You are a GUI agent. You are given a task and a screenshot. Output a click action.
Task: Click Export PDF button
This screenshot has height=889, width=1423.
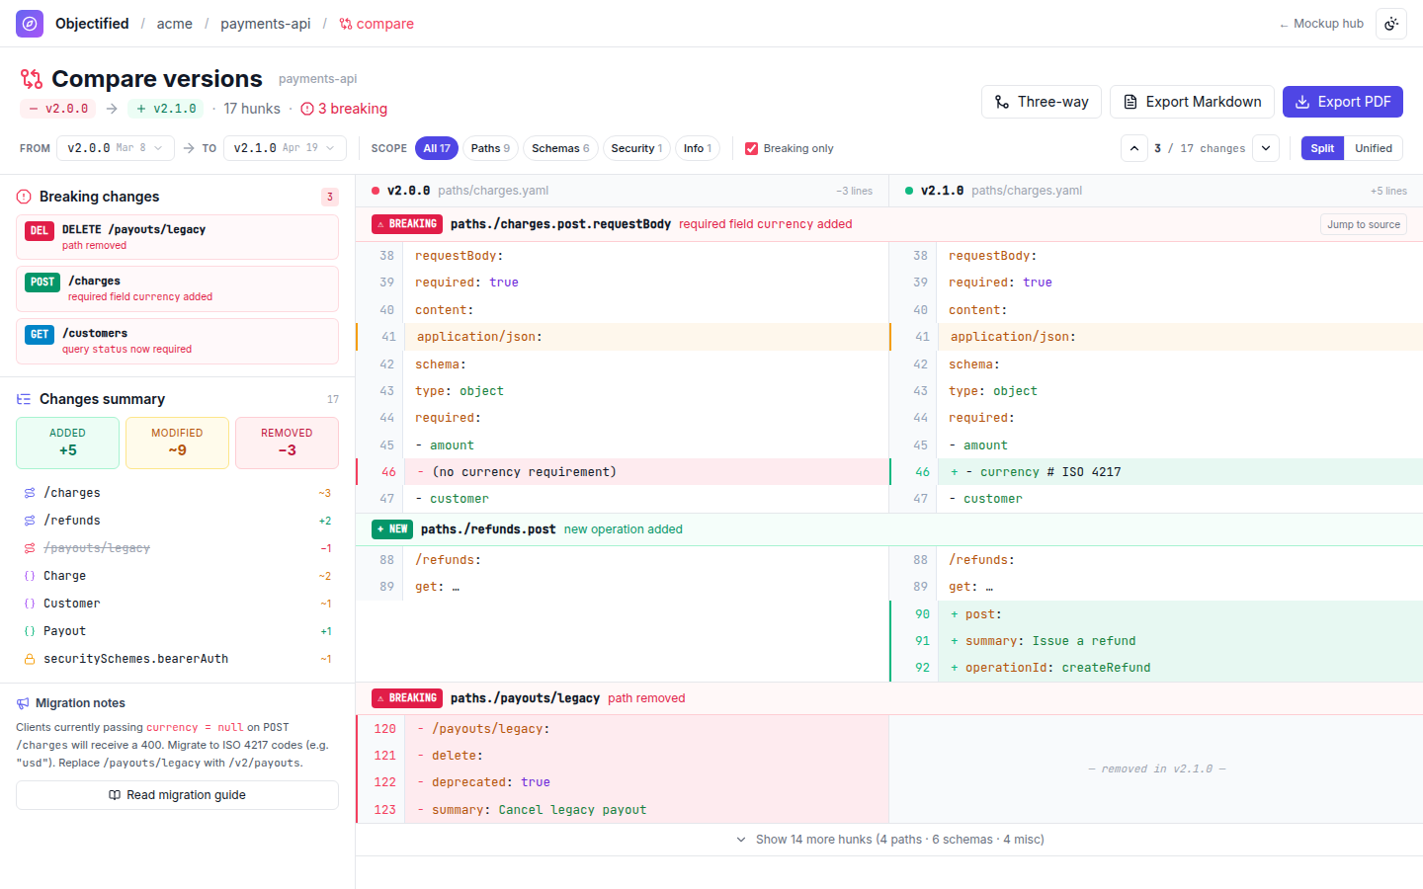1343,102
